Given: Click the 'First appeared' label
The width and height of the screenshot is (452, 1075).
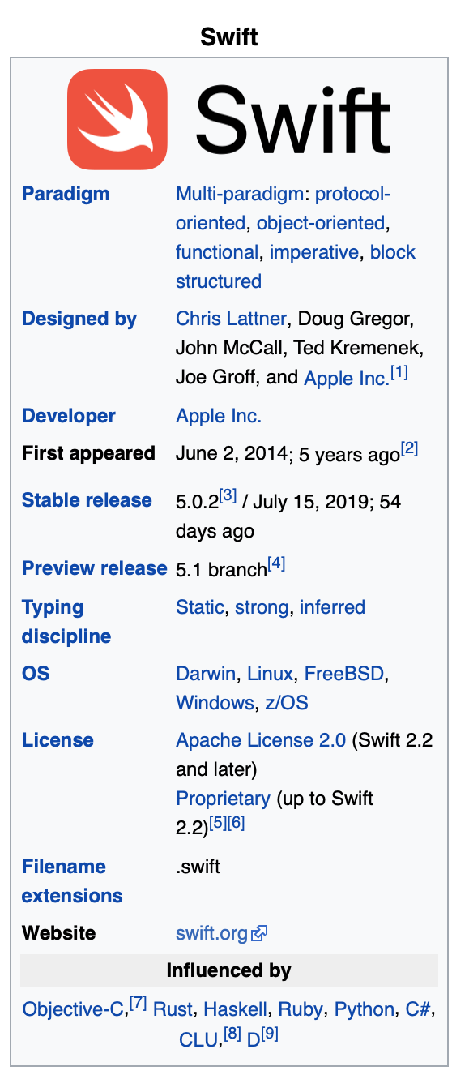Looking at the screenshot, I should [88, 453].
